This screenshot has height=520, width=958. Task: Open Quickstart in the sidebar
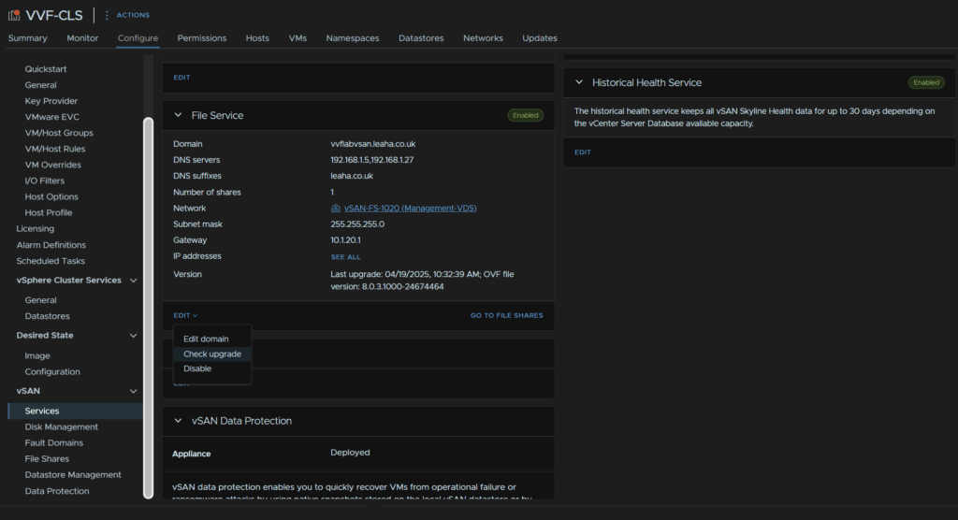(x=46, y=69)
